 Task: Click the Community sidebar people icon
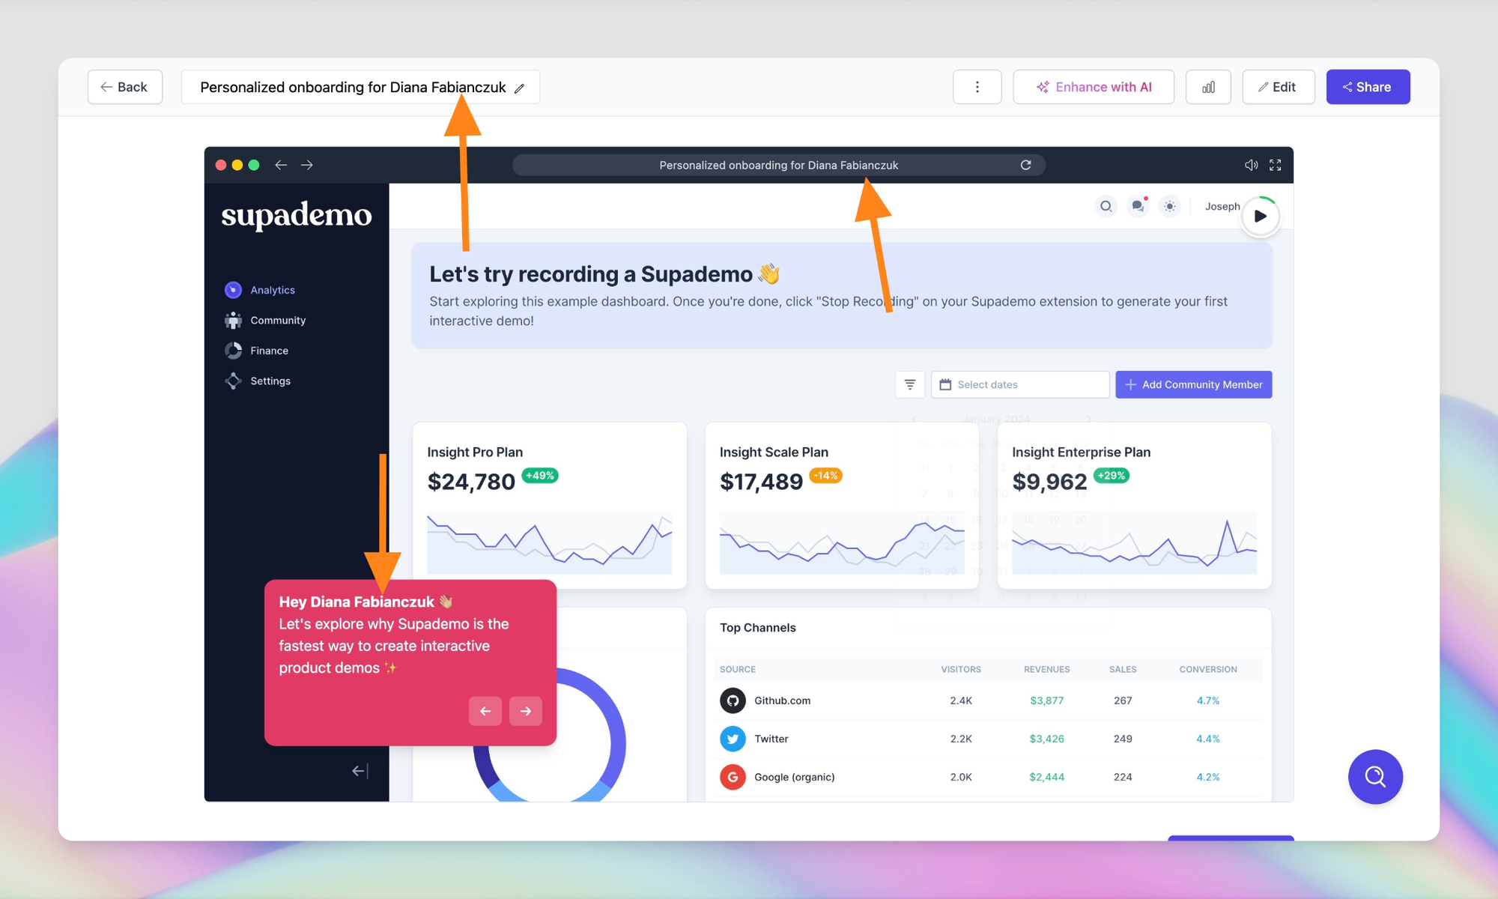(x=233, y=320)
